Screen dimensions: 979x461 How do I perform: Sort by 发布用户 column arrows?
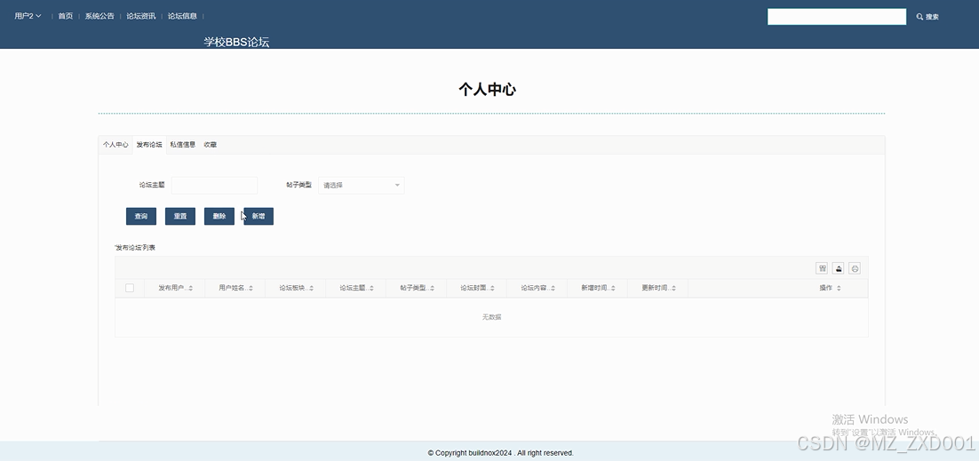[x=190, y=288]
